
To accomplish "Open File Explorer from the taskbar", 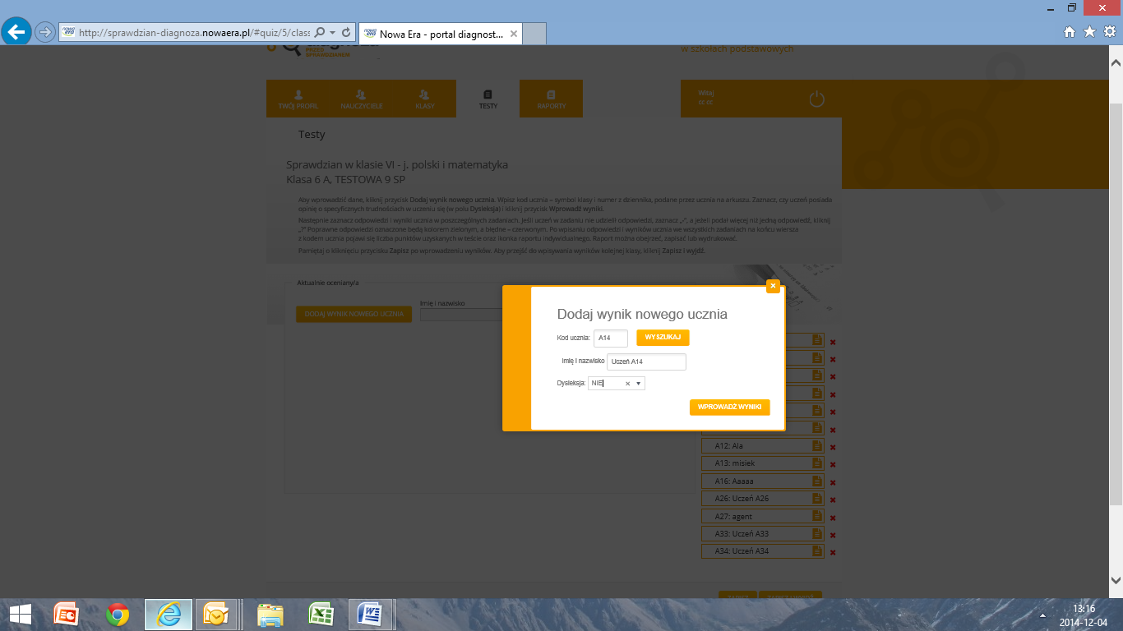I will [x=270, y=615].
